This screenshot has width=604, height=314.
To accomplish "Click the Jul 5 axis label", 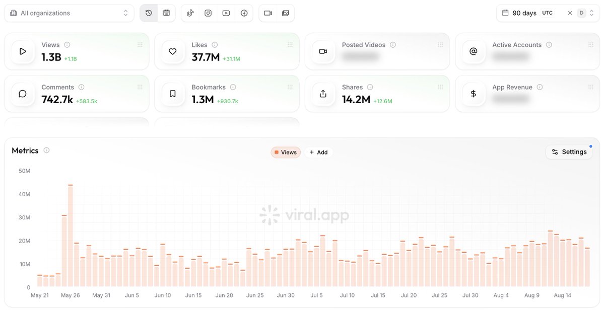I will (317, 295).
